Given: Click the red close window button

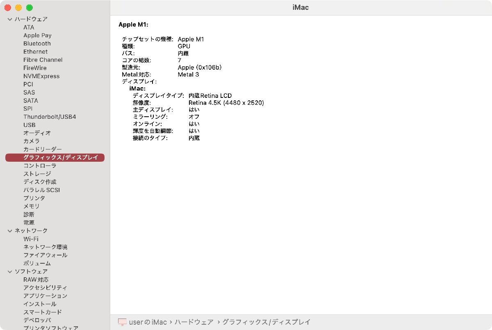Looking at the screenshot, I should pos(8,8).
